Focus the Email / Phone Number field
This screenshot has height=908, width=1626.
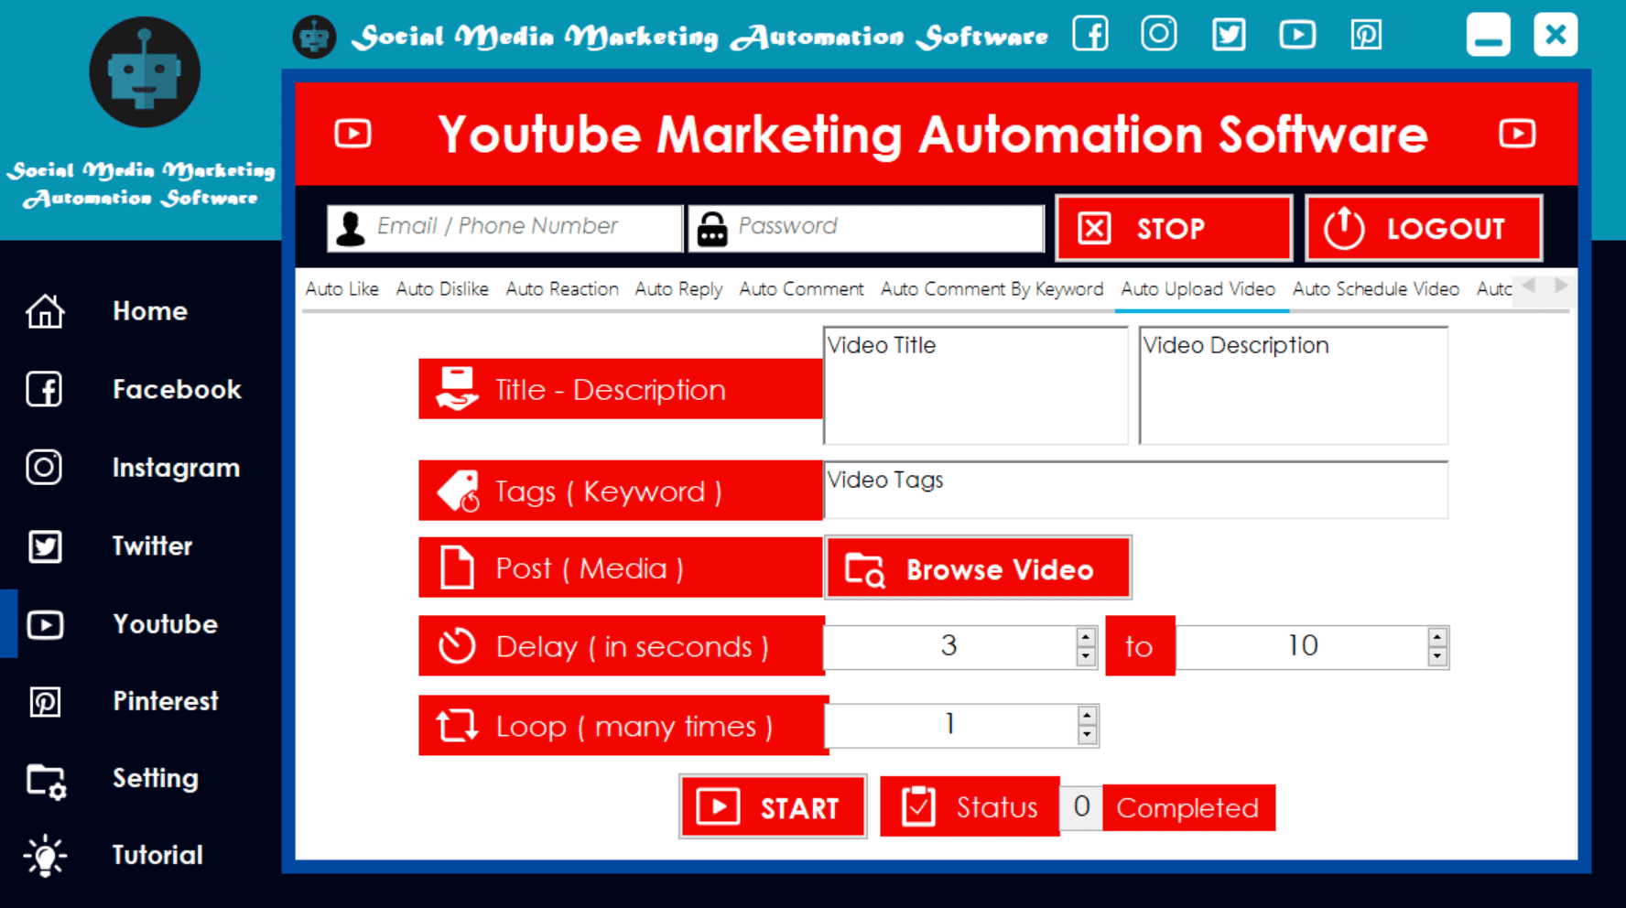pos(504,227)
